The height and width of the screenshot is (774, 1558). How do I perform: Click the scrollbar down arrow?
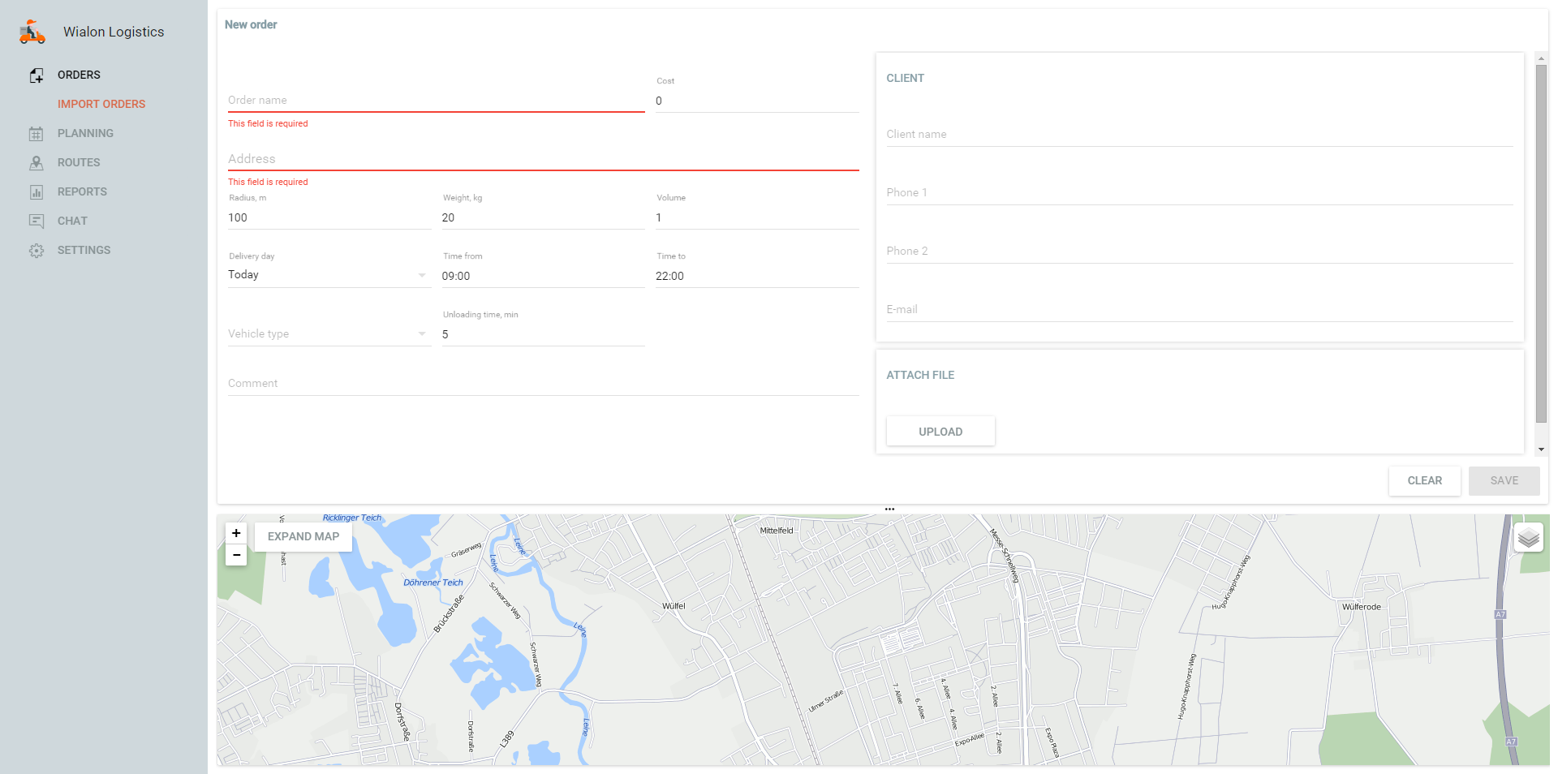click(x=1541, y=449)
